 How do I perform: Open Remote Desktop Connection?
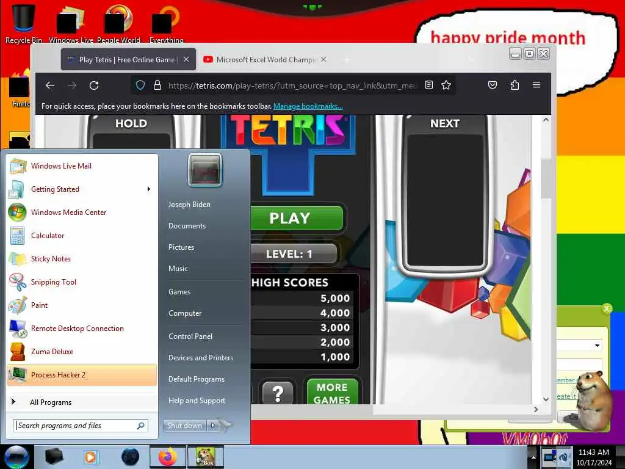pyautogui.click(x=82, y=328)
